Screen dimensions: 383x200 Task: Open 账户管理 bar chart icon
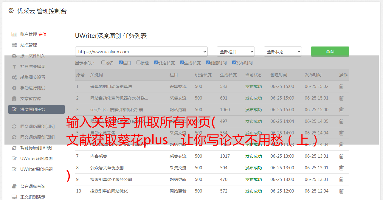pos(14,34)
